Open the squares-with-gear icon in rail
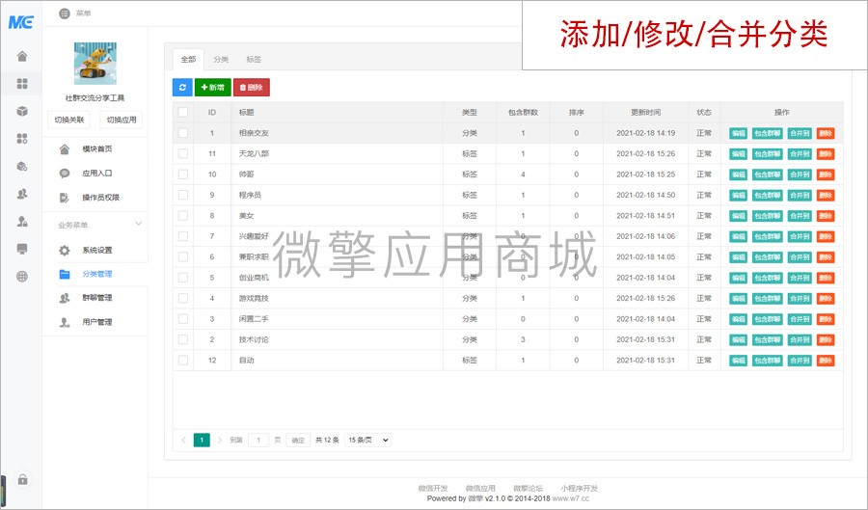This screenshot has height=510, width=868. [x=22, y=138]
